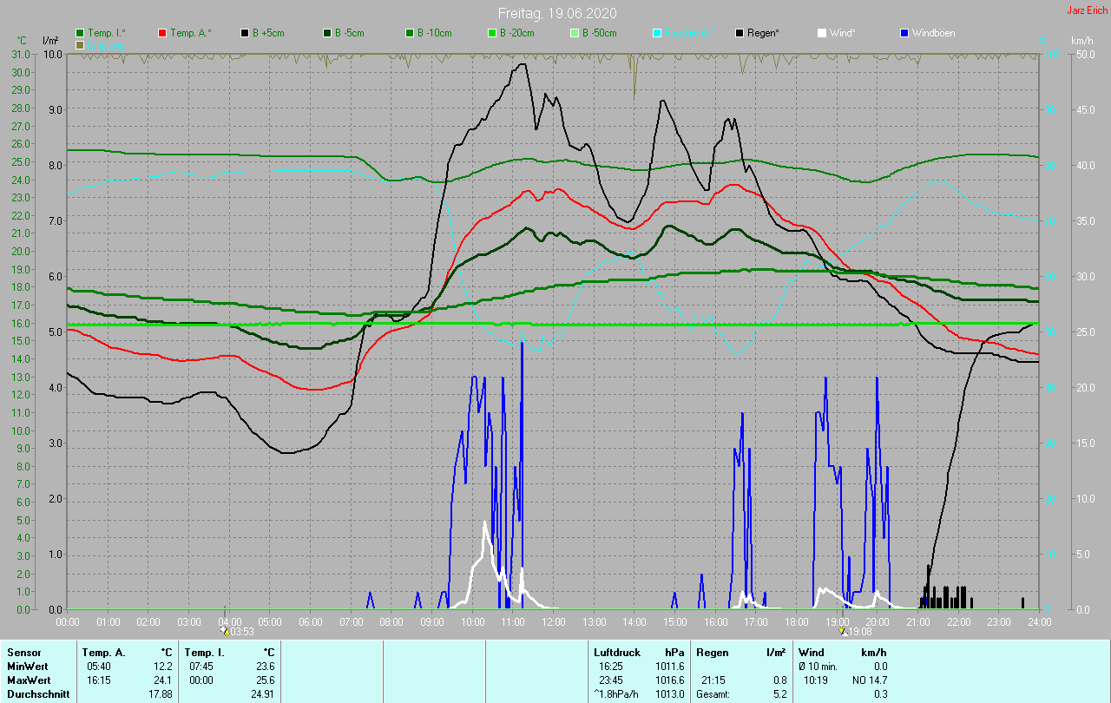The height and width of the screenshot is (703, 1111).
Task: Click the Temp. A. minimum value "12.2"
Action: [163, 667]
